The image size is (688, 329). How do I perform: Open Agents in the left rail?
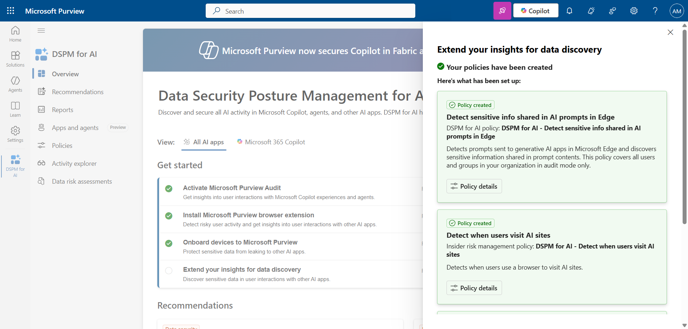coord(15,84)
